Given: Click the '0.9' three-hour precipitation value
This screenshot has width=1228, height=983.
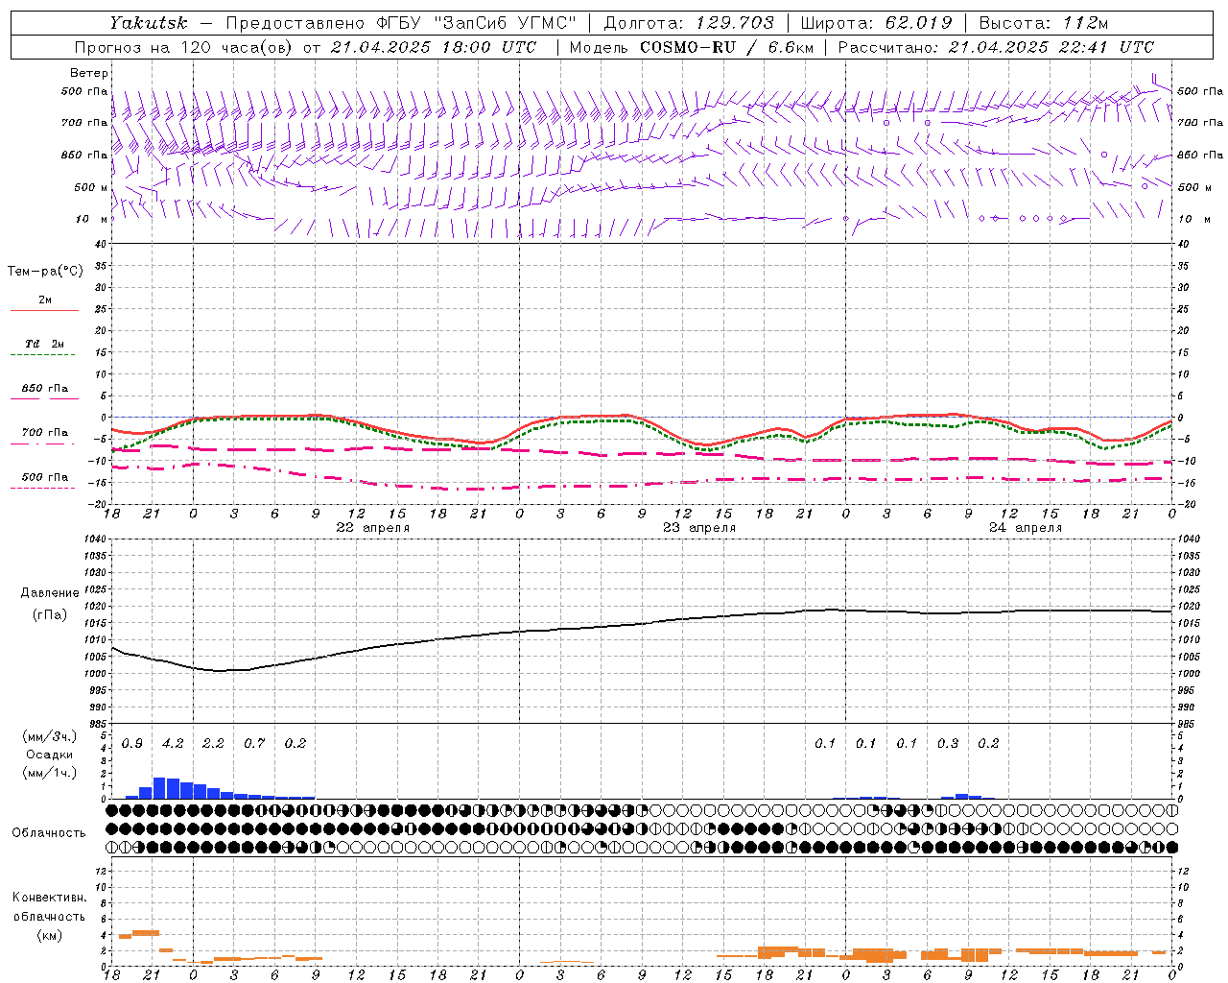Looking at the screenshot, I should point(132,744).
